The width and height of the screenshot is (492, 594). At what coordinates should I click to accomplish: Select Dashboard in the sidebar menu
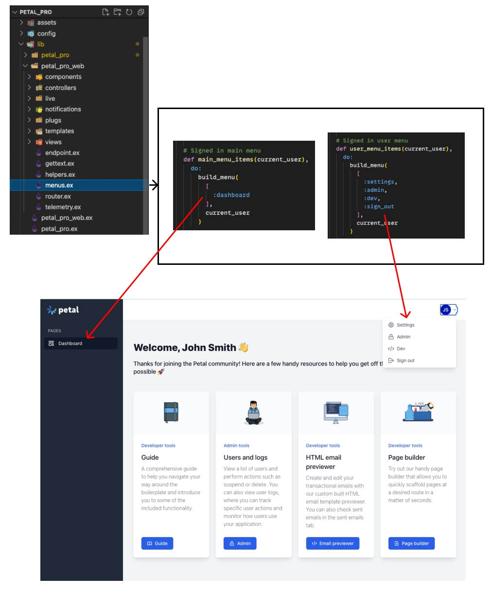[70, 344]
